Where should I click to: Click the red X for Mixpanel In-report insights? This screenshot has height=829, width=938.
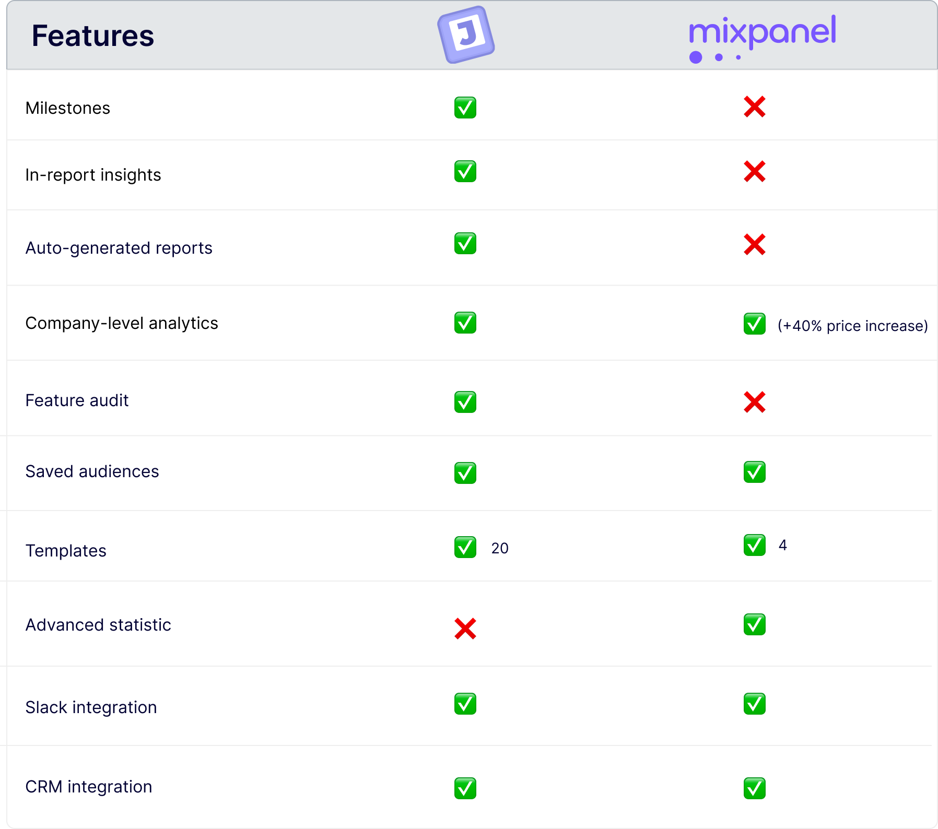pos(755,171)
